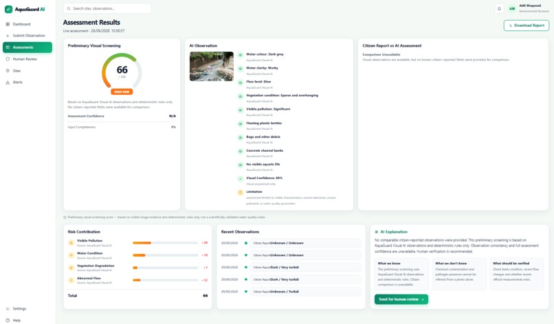
Task: Click the icon beside Bags and other debris
Action: [x=241, y=137]
